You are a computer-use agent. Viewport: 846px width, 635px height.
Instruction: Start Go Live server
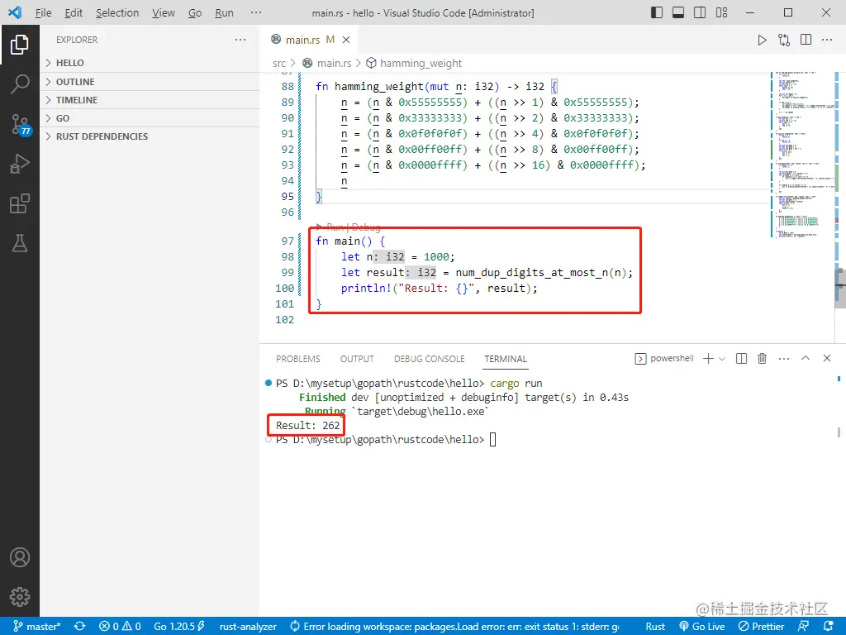(702, 627)
